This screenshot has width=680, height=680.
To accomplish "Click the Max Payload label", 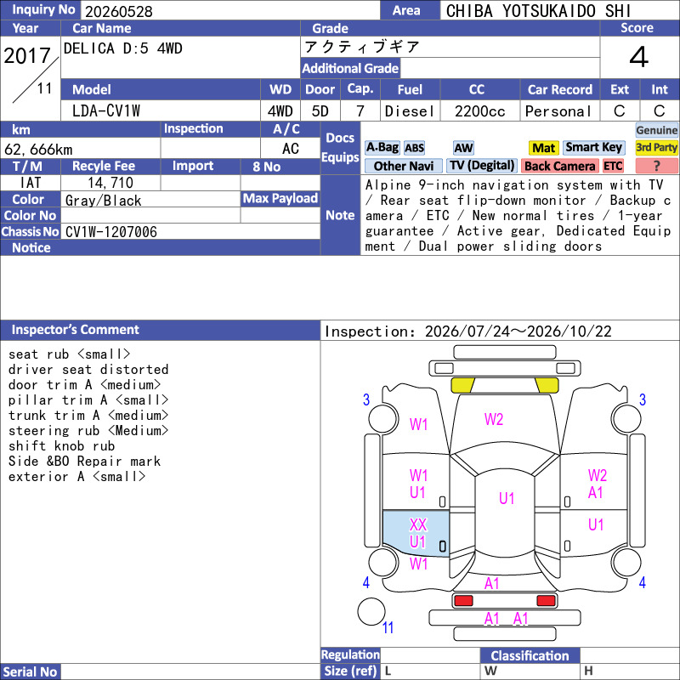I will [280, 198].
